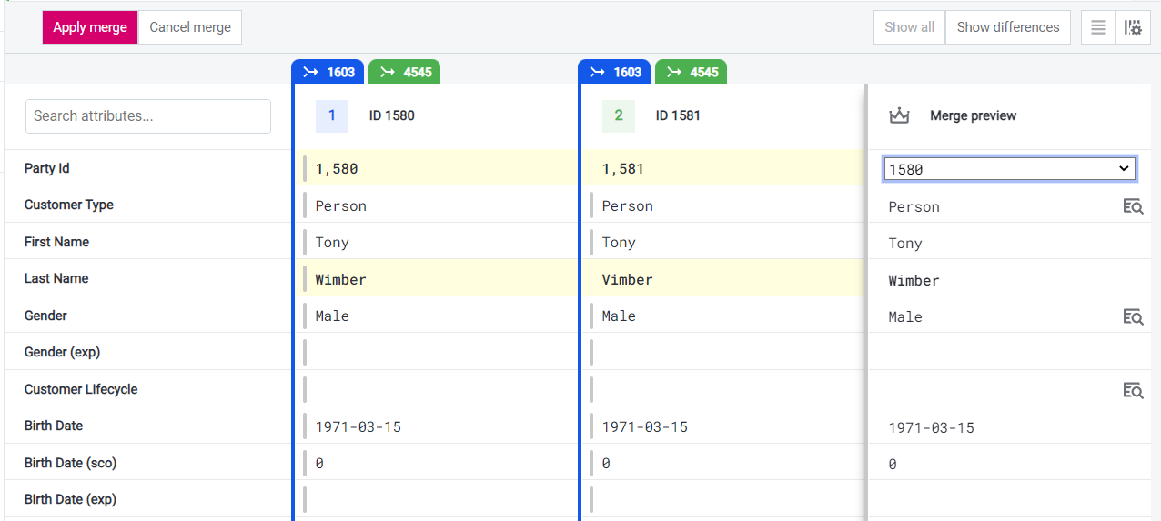Toggle the Show differences view

point(1007,27)
